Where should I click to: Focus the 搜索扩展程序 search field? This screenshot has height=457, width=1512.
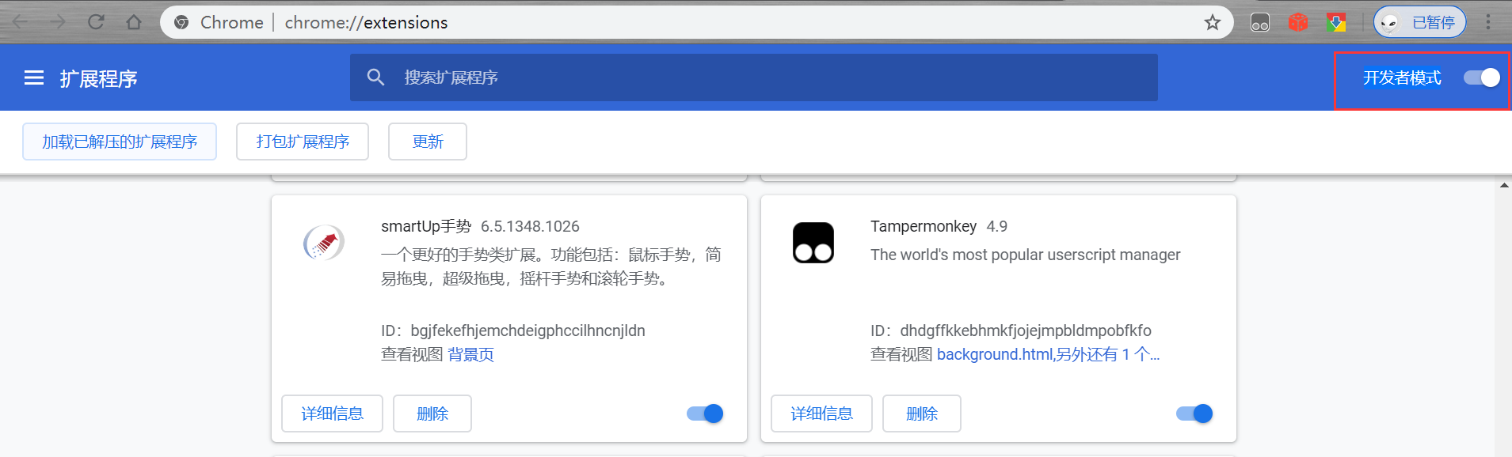tap(754, 77)
